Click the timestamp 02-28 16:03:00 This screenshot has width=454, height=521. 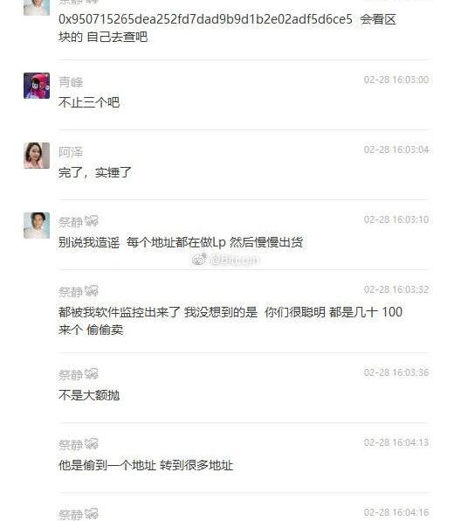(396, 80)
